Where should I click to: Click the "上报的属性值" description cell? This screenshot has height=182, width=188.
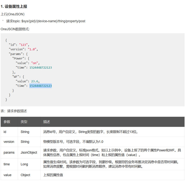pos(53,175)
